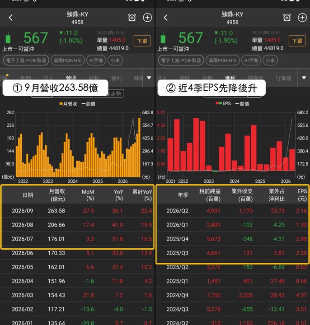The image size is (310, 325).
Task: Switch to the 行事曆 tab in right panel
Action: coord(283,78)
